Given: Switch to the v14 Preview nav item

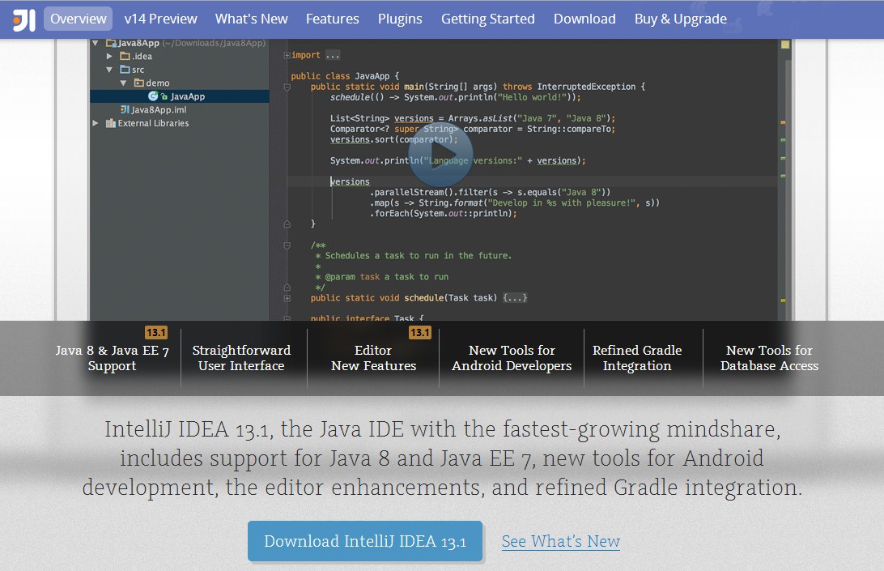Looking at the screenshot, I should click(x=159, y=18).
